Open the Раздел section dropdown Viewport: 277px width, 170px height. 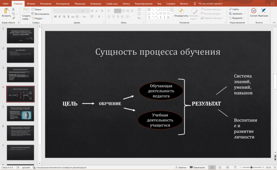38,18
